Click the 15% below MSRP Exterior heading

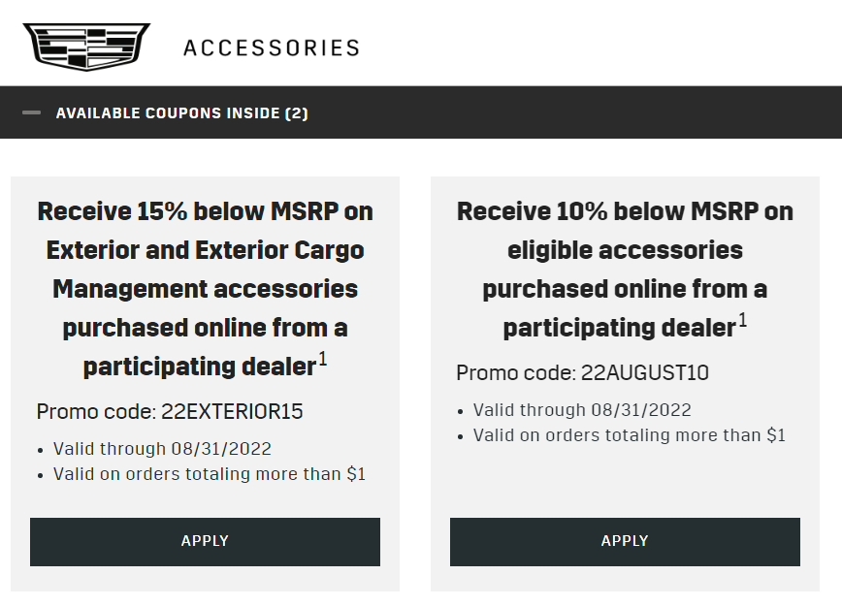(205, 289)
